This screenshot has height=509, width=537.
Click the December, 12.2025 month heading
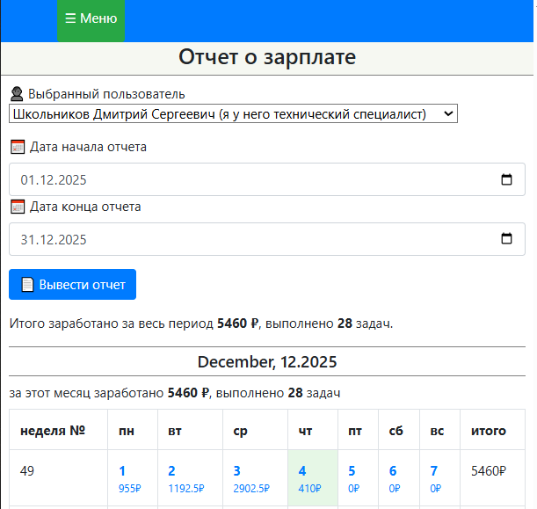click(267, 361)
